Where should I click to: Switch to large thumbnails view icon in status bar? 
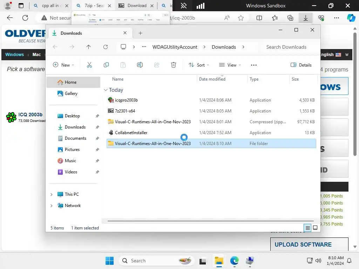pos(315,228)
